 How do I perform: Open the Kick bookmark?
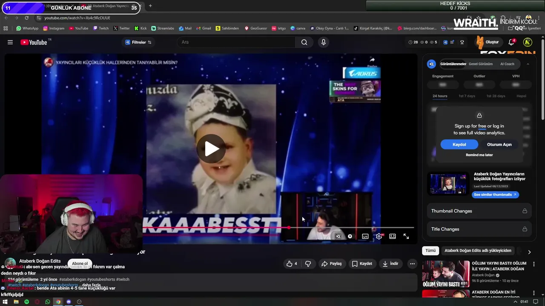pyautogui.click(x=141, y=28)
